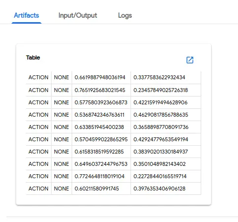The image size is (238, 222).
Task: Click NONE in the 0.60211580991745 row
Action: coord(61,189)
